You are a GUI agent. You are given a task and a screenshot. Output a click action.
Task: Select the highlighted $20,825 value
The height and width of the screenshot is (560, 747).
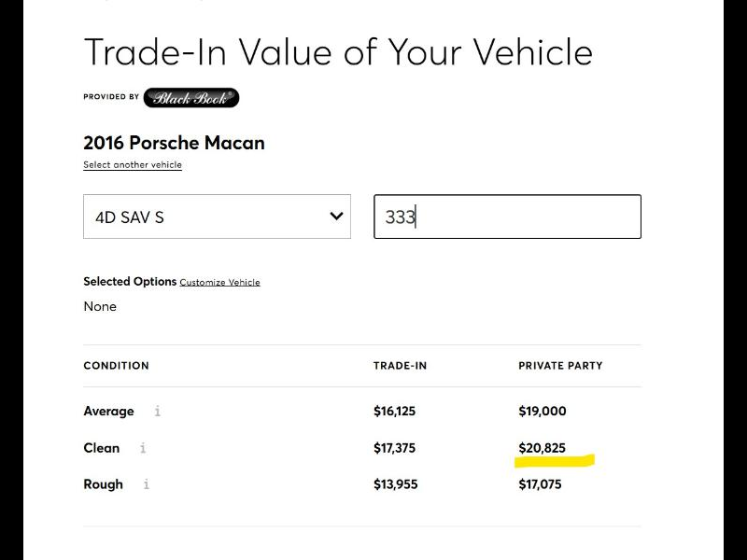click(x=543, y=448)
